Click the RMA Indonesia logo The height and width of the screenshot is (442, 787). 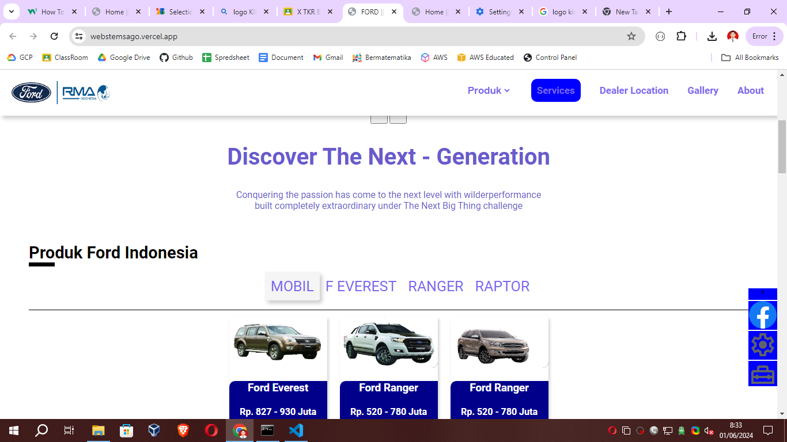click(x=86, y=93)
